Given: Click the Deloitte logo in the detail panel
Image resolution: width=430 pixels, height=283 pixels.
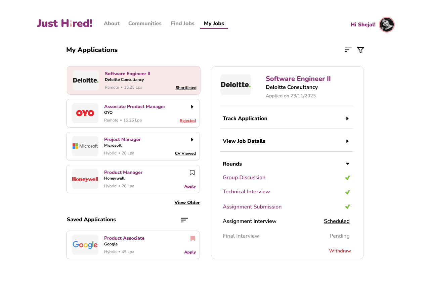Looking at the screenshot, I should coord(236,85).
